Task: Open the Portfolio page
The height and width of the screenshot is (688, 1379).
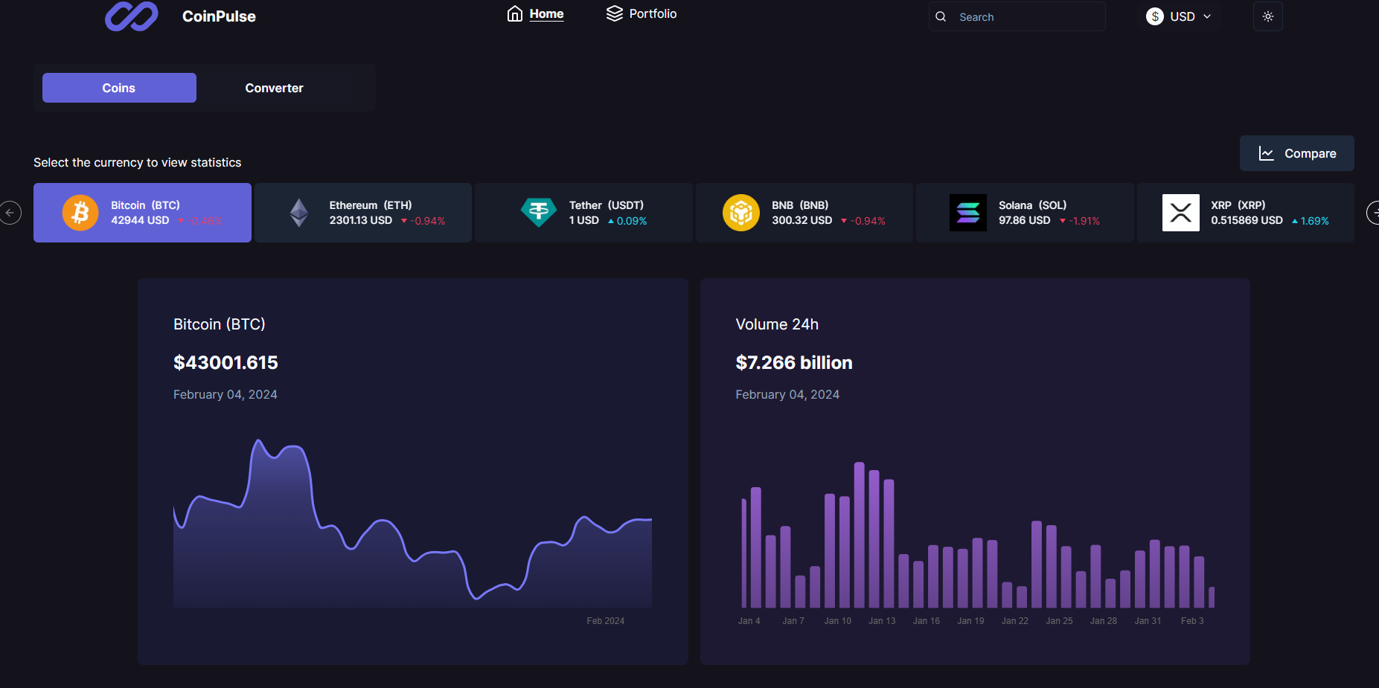Action: pyautogui.click(x=641, y=13)
